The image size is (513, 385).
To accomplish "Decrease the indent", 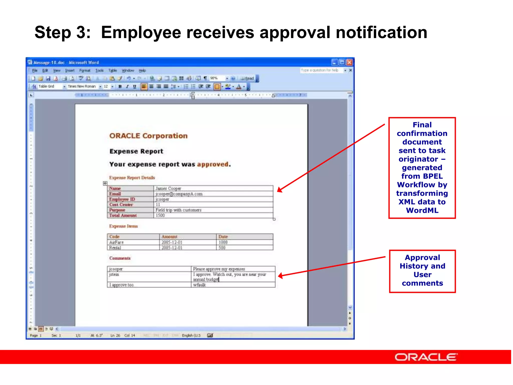I will [x=201, y=86].
